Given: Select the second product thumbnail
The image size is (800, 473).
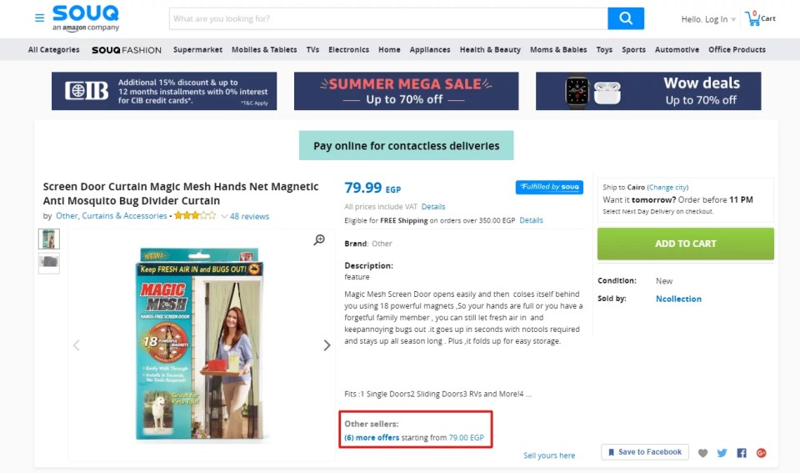Looking at the screenshot, I should (49, 264).
